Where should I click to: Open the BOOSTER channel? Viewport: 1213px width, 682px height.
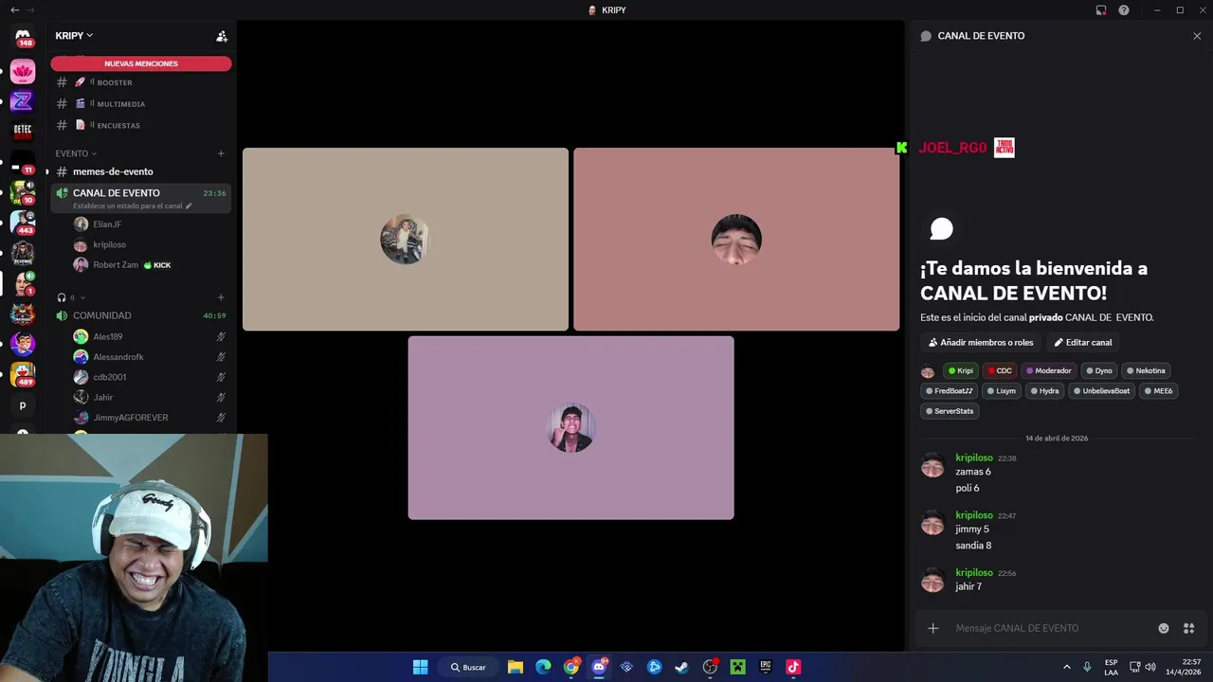[x=140, y=82]
